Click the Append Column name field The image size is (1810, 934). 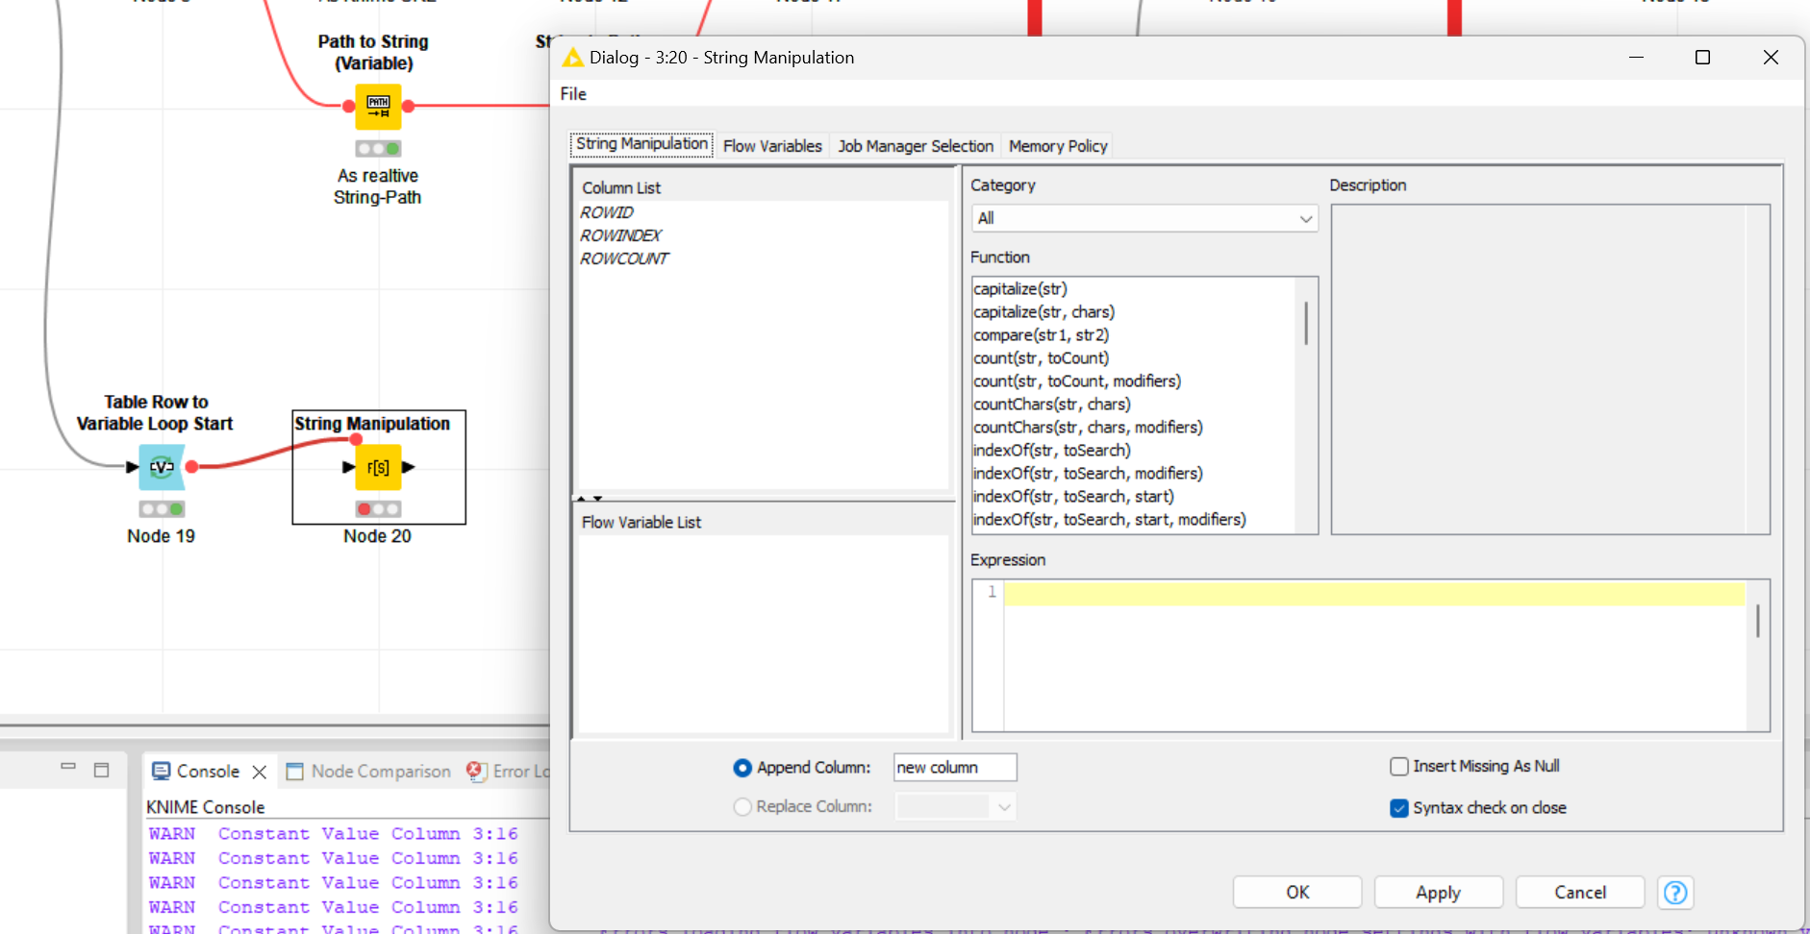(x=955, y=768)
